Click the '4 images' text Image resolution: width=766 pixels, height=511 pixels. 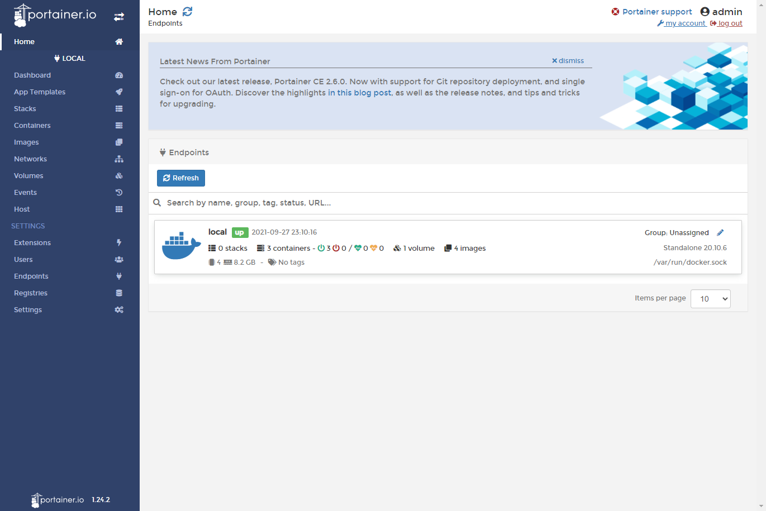[x=470, y=249]
